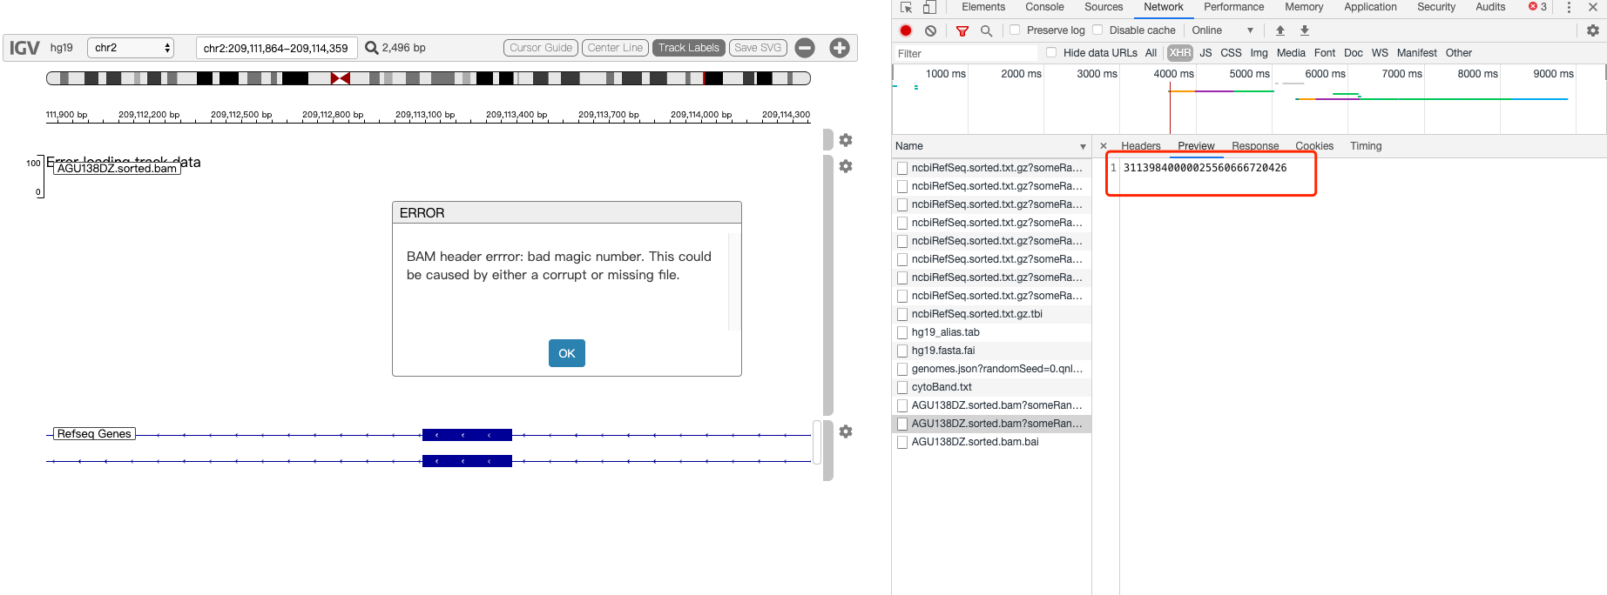Viewport: 1607px width, 595px height.
Task: Select the CSS filter type
Action: [1231, 53]
